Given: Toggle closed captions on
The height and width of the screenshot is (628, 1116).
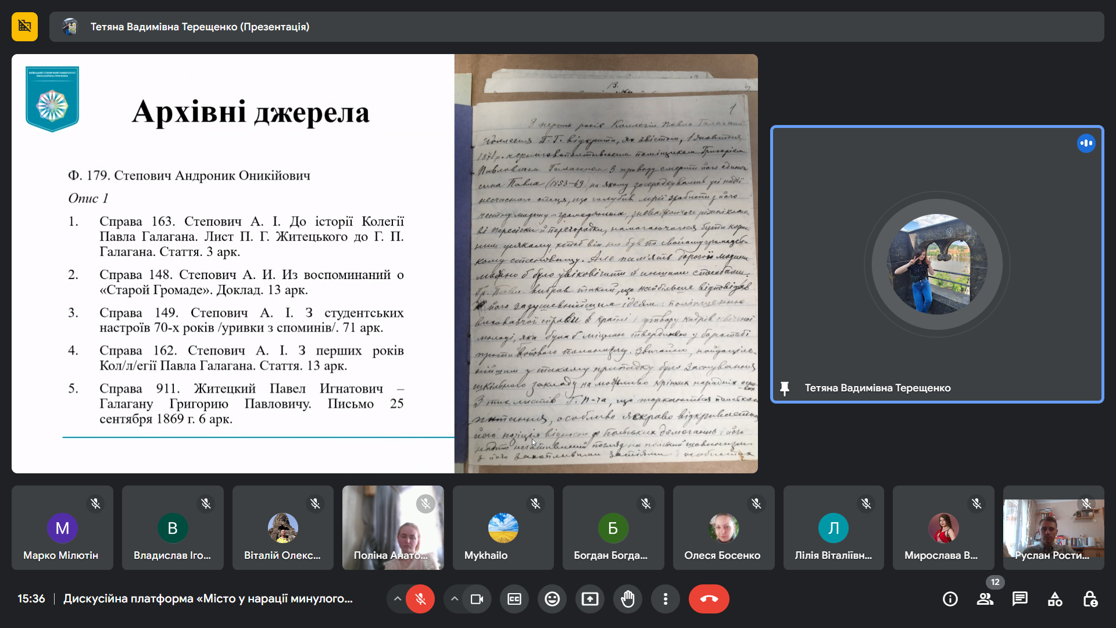Looking at the screenshot, I should tap(514, 599).
